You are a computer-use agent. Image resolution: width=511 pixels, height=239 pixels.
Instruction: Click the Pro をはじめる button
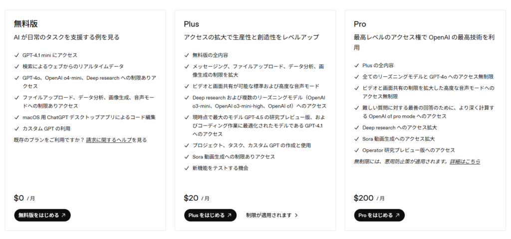[379, 215]
